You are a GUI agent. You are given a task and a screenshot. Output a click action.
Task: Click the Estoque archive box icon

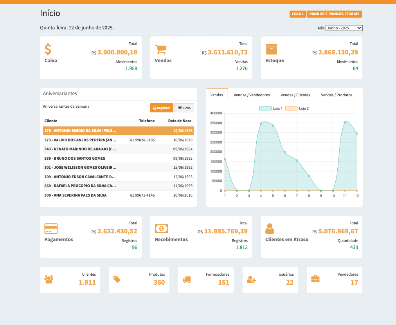coord(271,49)
